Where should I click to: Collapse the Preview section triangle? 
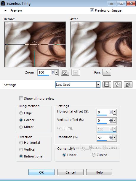point(5,10)
